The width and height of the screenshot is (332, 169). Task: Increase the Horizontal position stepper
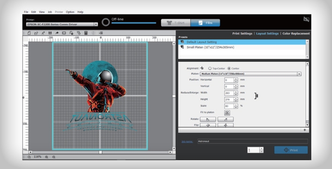point(236,79)
